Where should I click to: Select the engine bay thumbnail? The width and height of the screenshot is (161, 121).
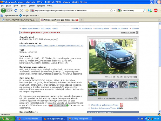[103, 85]
